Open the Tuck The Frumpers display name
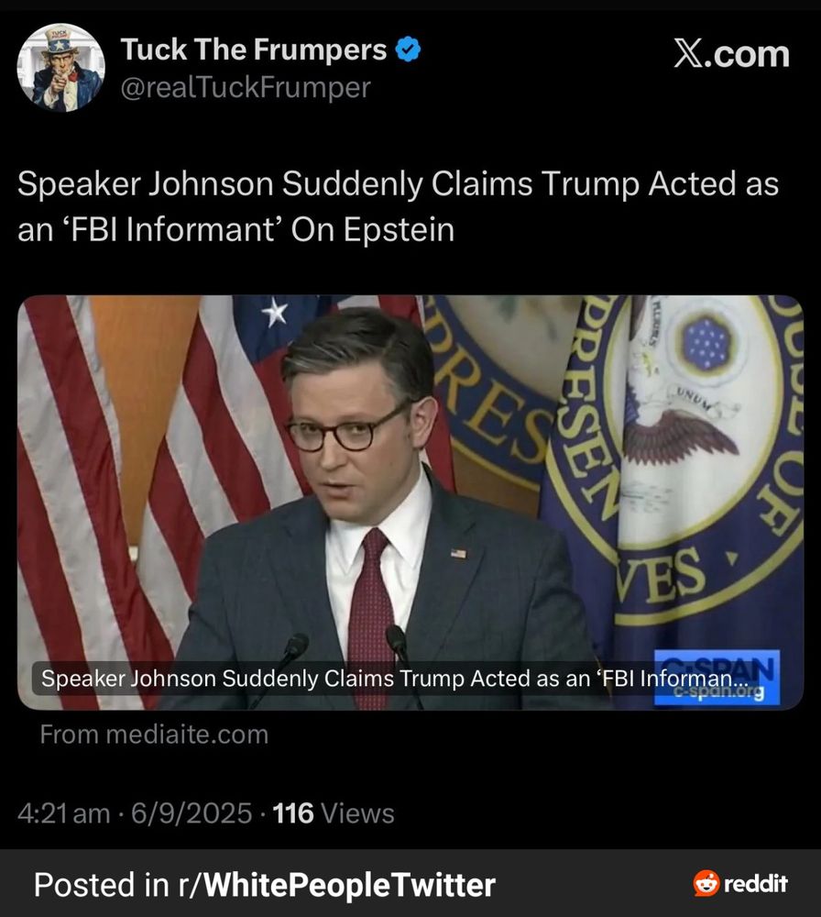This screenshot has width=821, height=917. (254, 50)
